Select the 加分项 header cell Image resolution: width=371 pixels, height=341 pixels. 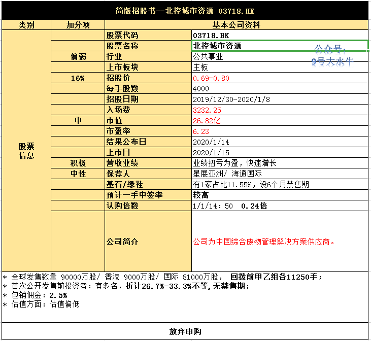pyautogui.click(x=78, y=25)
